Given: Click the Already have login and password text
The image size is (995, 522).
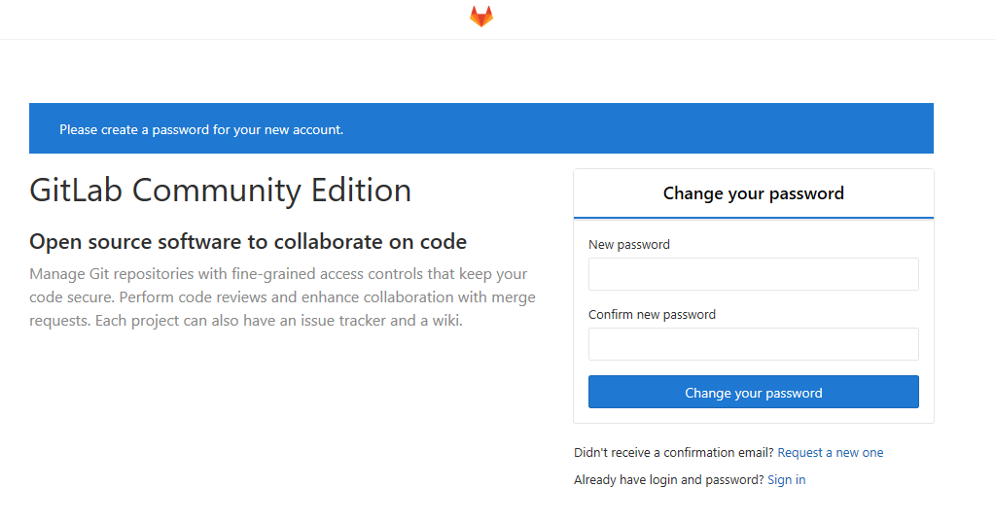Looking at the screenshot, I should pos(668,480).
